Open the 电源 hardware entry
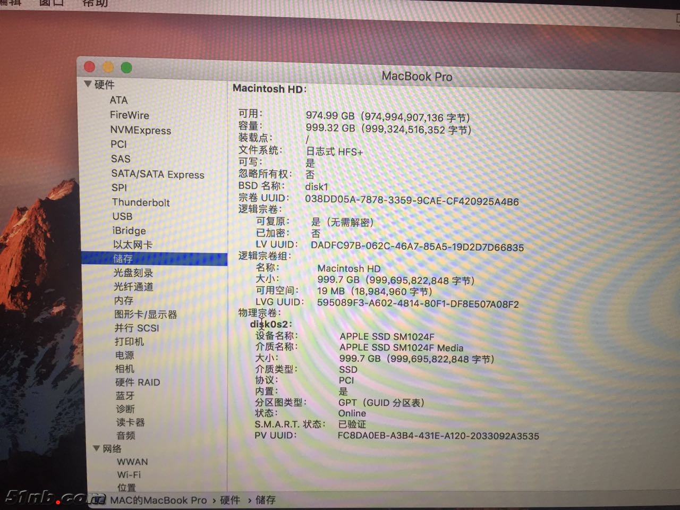Viewport: 680px width, 510px height. [x=125, y=355]
